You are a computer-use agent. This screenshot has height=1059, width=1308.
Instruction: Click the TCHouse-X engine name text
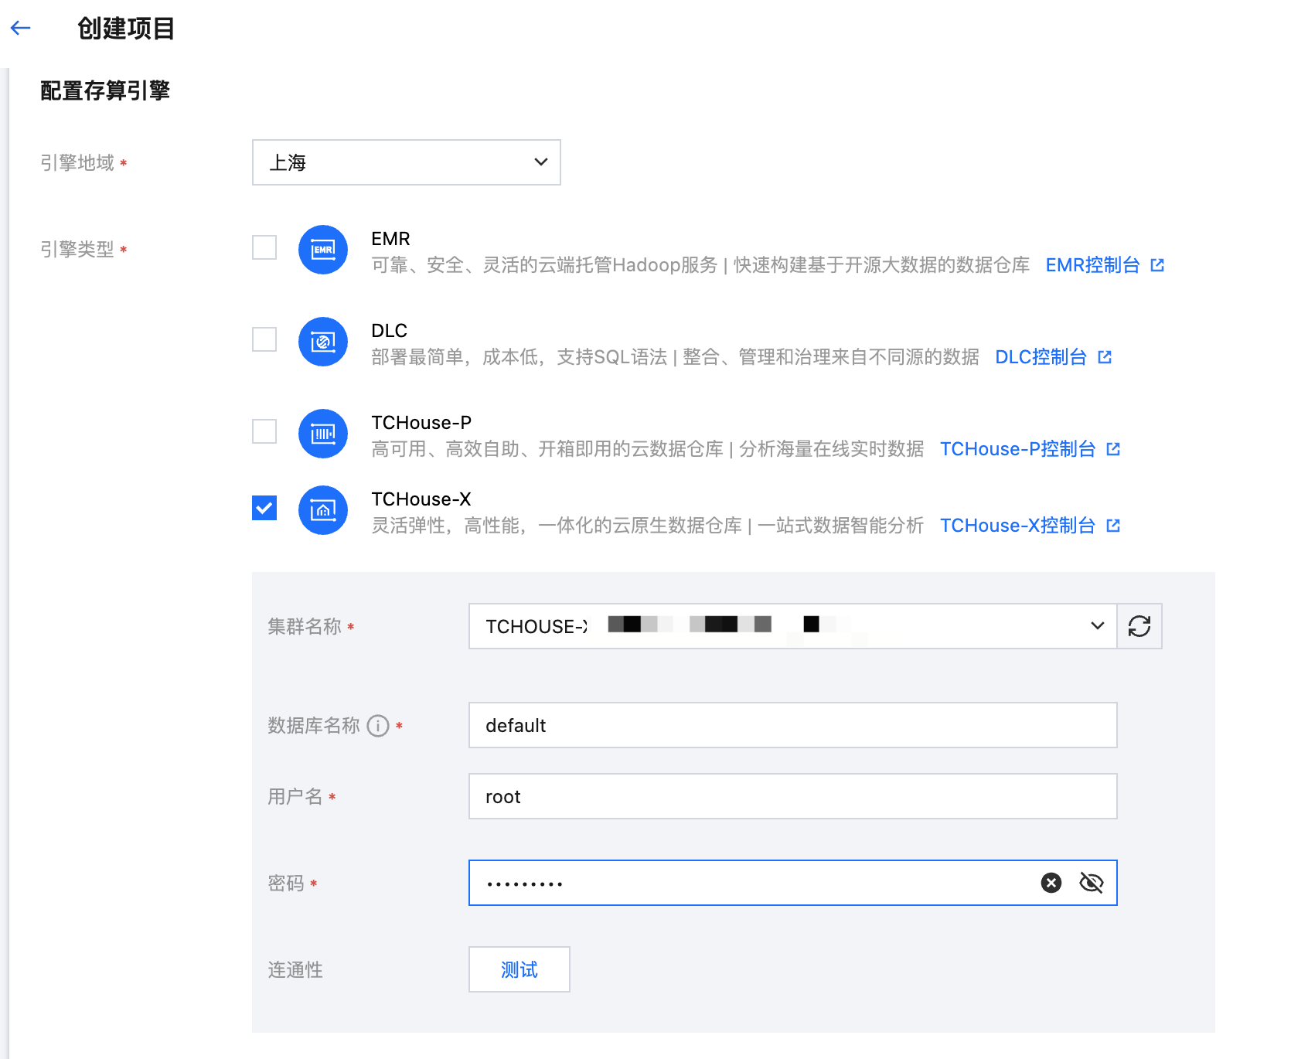point(421,499)
